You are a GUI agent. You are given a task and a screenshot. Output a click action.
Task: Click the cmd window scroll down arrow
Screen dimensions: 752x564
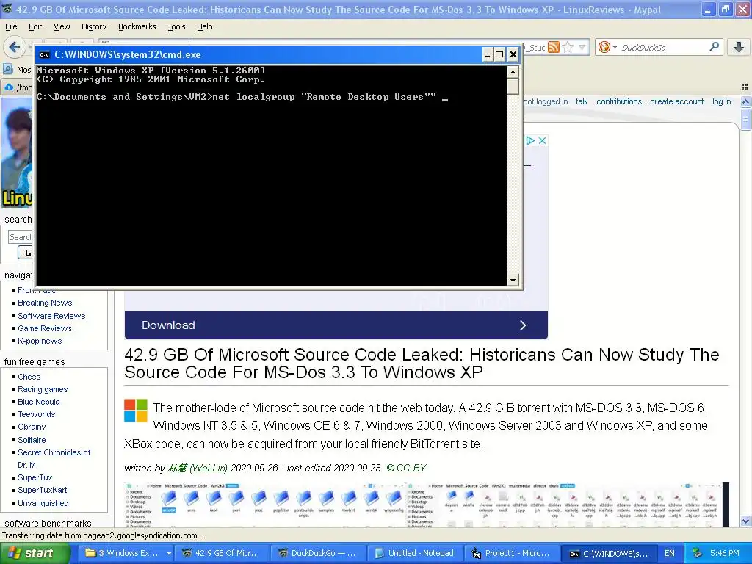[x=513, y=280]
